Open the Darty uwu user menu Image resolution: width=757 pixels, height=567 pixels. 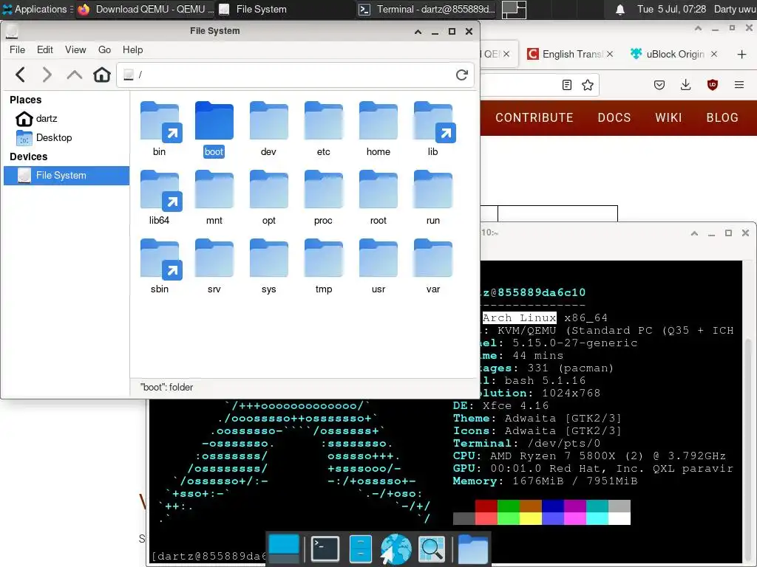pyautogui.click(x=735, y=9)
